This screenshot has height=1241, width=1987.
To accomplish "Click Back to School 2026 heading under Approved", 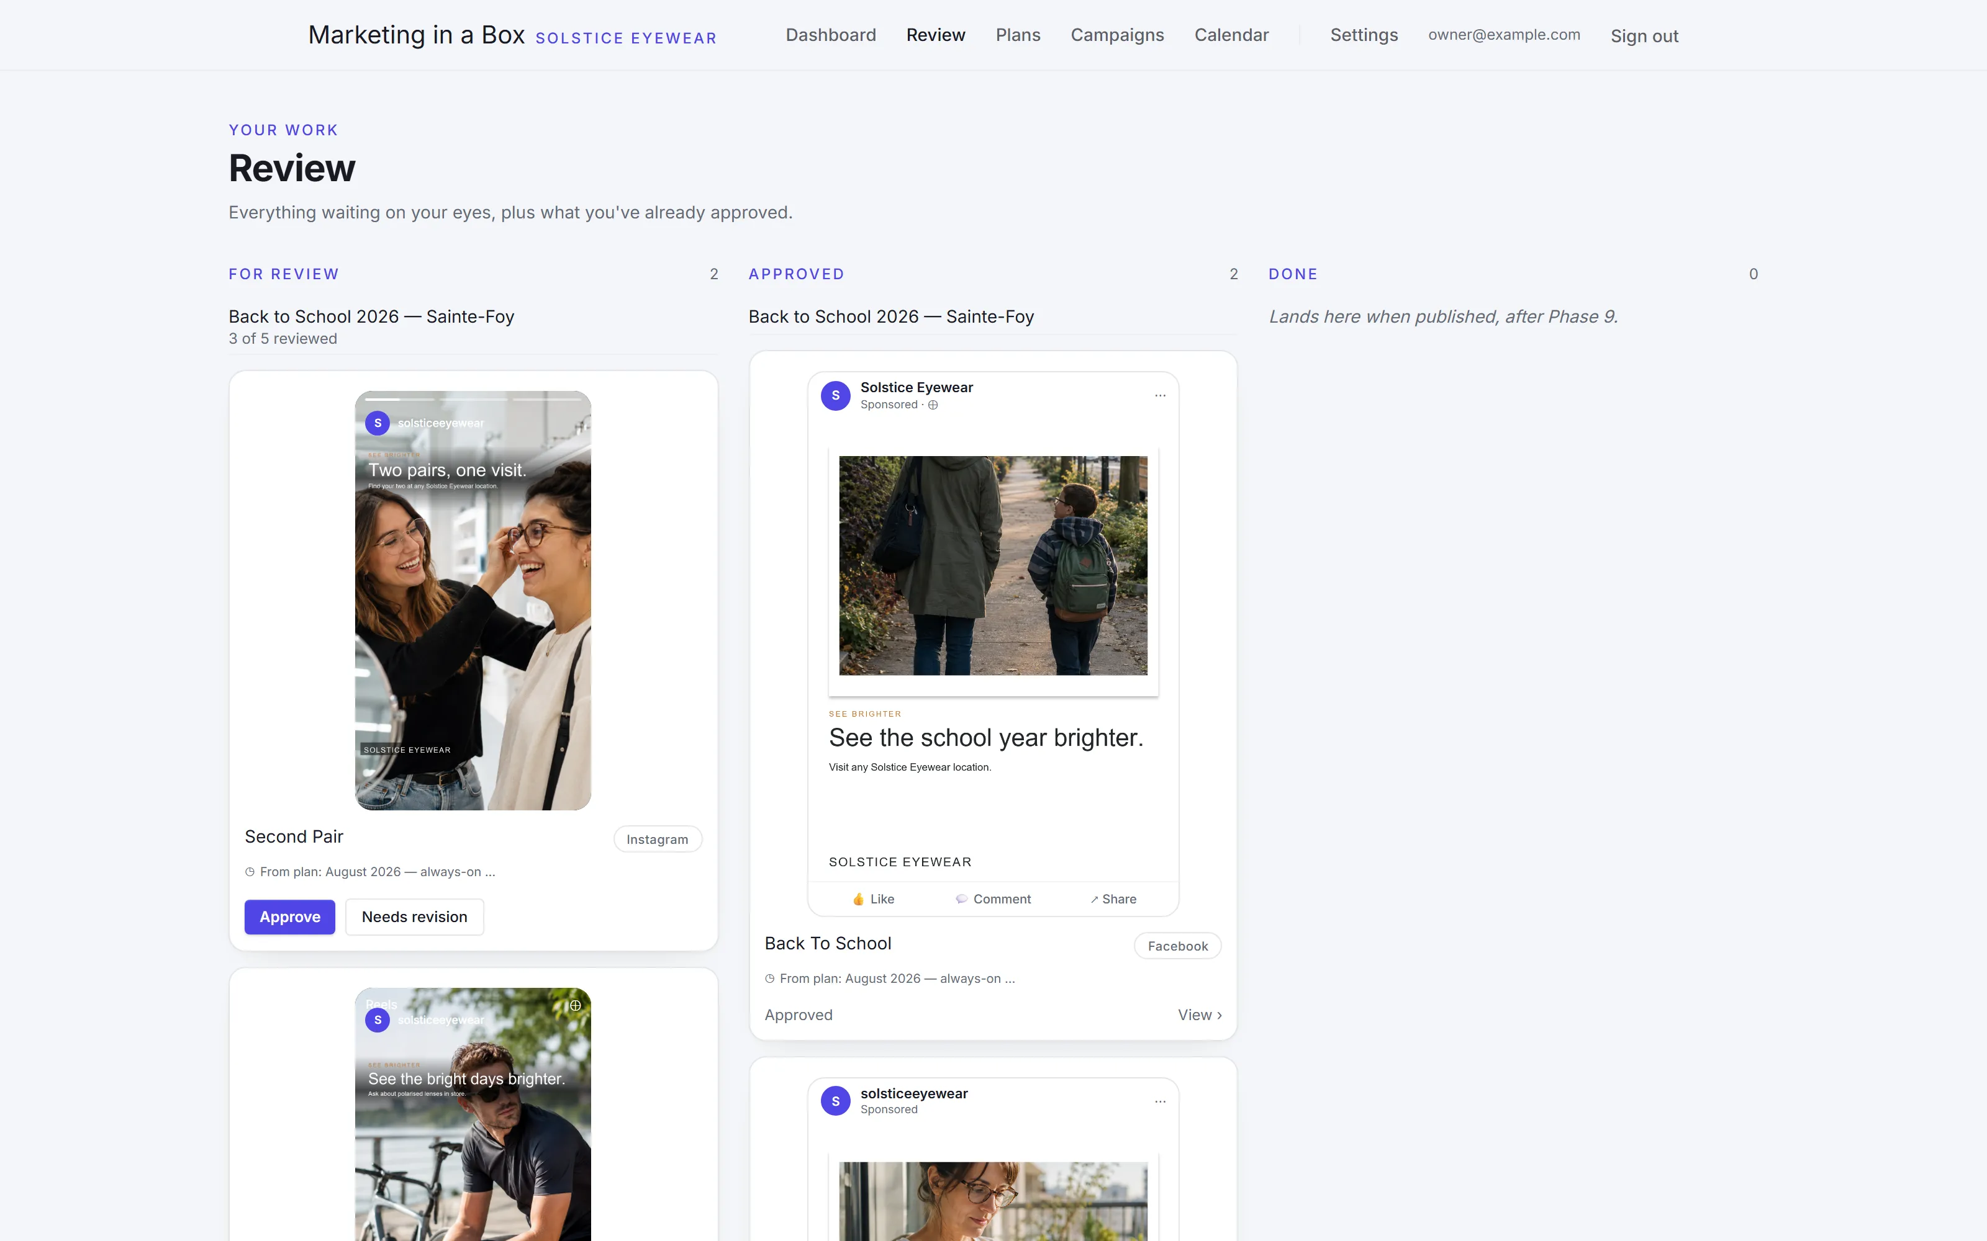I will (x=891, y=317).
